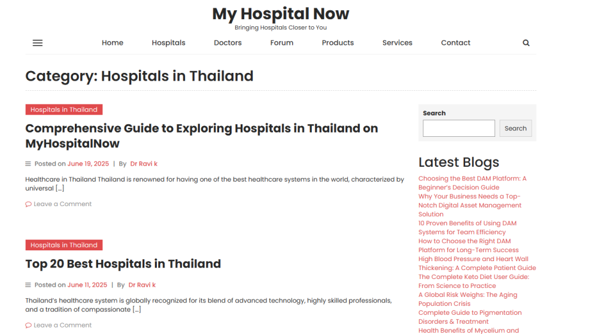Click the June 19, 2025 date link
Screen dimensions: 613x334
point(89,164)
